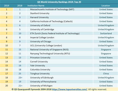Click 2019 rank '12' in Nanyang row
Screen dimensions: 118x91
click(6, 54)
